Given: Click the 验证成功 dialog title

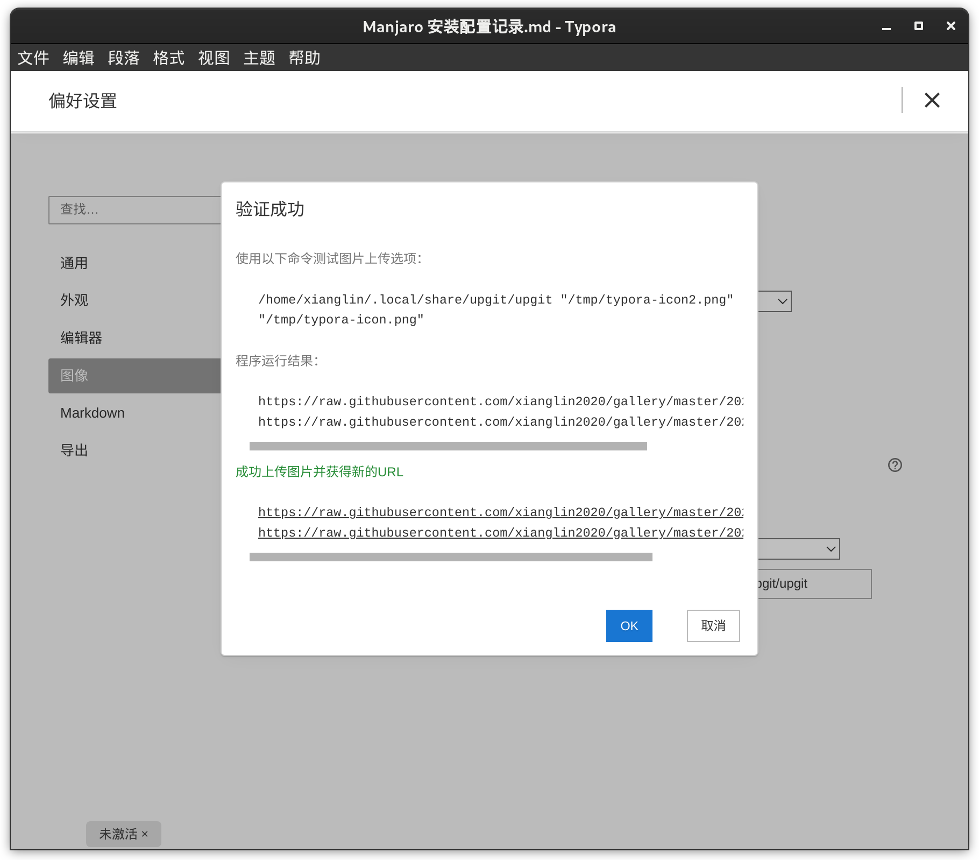Looking at the screenshot, I should (270, 209).
